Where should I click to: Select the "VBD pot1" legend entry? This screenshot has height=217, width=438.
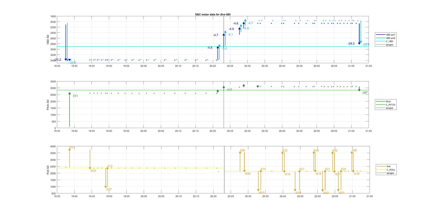pos(386,35)
